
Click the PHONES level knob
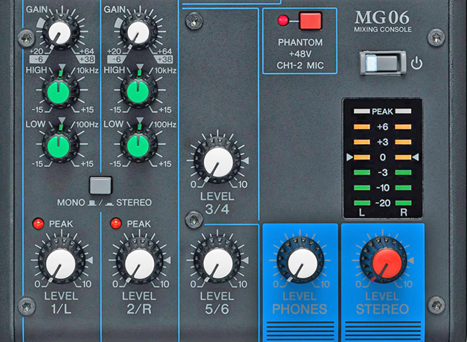pyautogui.click(x=301, y=262)
